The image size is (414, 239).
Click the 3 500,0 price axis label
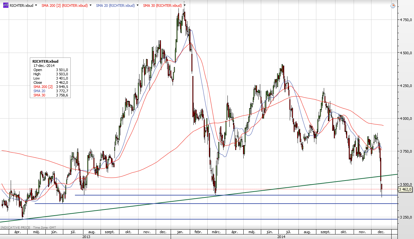[x=406, y=184]
